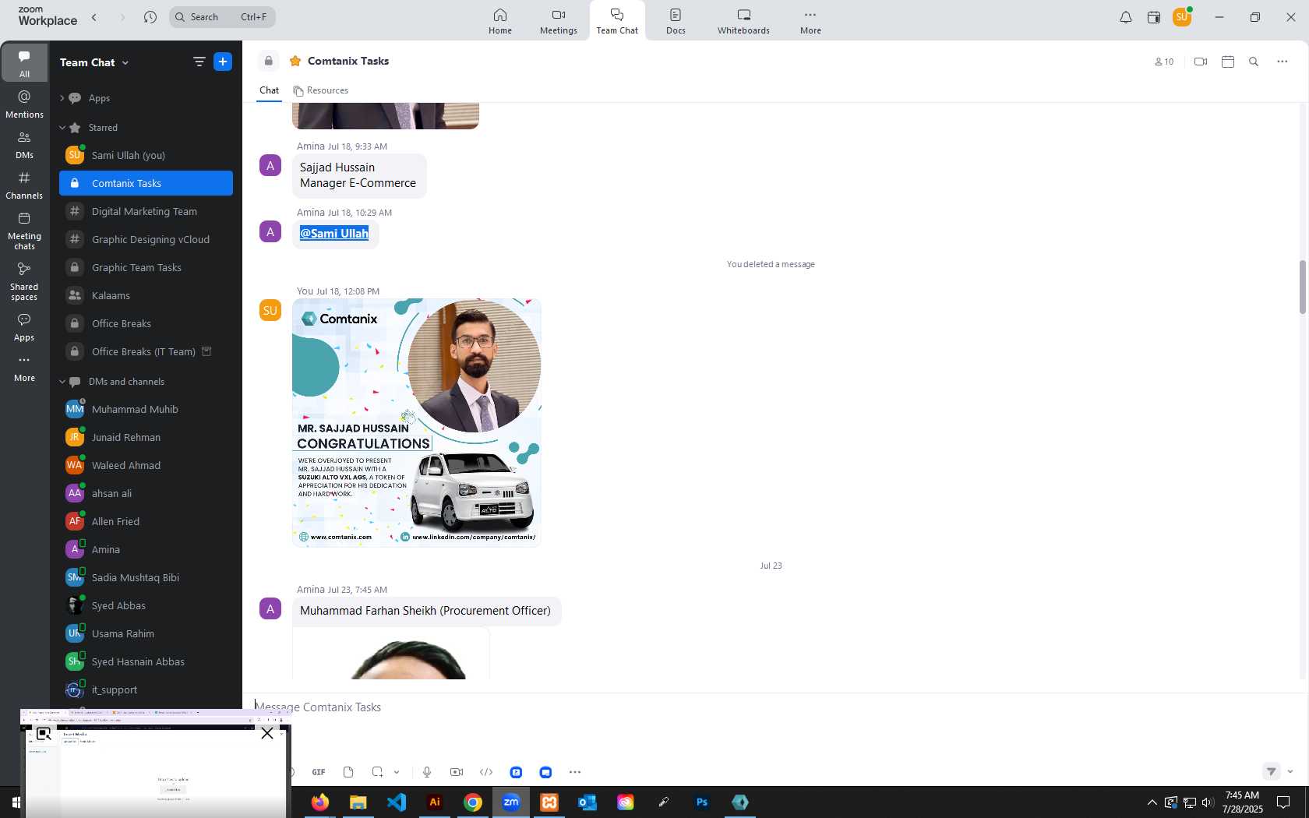The width and height of the screenshot is (1309, 818).
Task: Open the Sami Ullah (you) chat
Action: pos(146,155)
